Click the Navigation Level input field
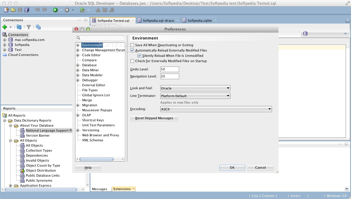Screen dimensions: 351x199 (170, 76)
